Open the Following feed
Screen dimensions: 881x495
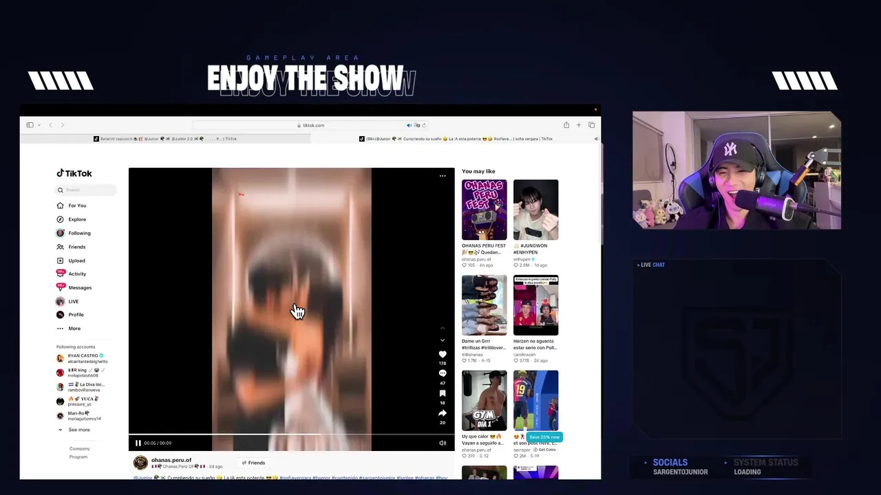[x=74, y=233]
